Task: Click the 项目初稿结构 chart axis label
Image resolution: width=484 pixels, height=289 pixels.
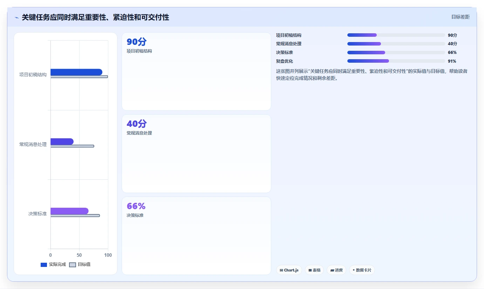Action: [x=33, y=75]
